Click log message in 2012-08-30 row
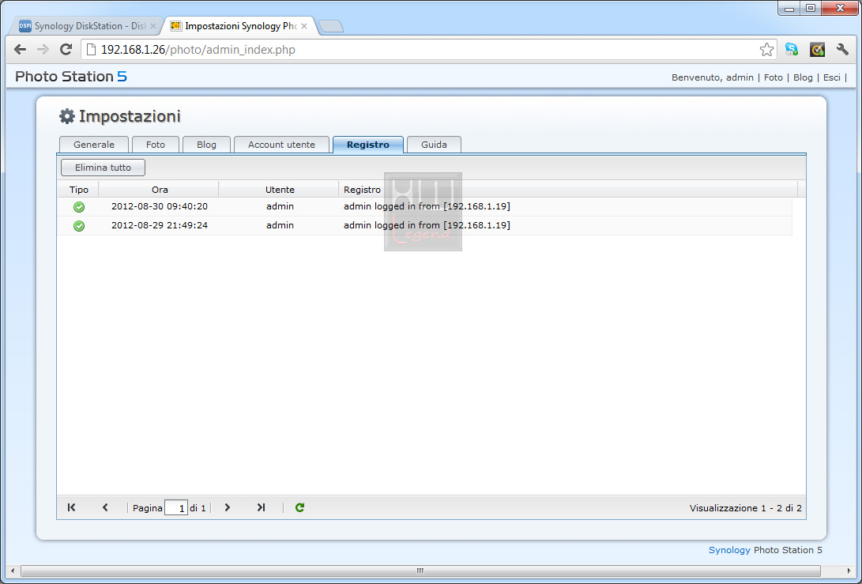The width and height of the screenshot is (862, 584). tap(427, 206)
